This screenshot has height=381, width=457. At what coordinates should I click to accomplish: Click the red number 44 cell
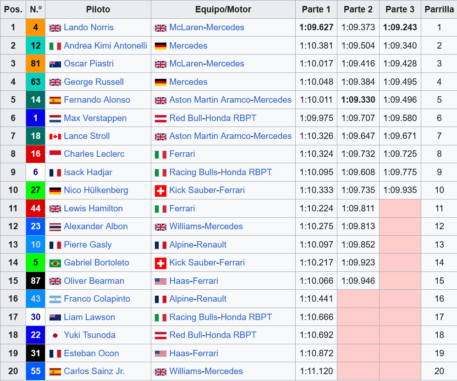tap(36, 209)
